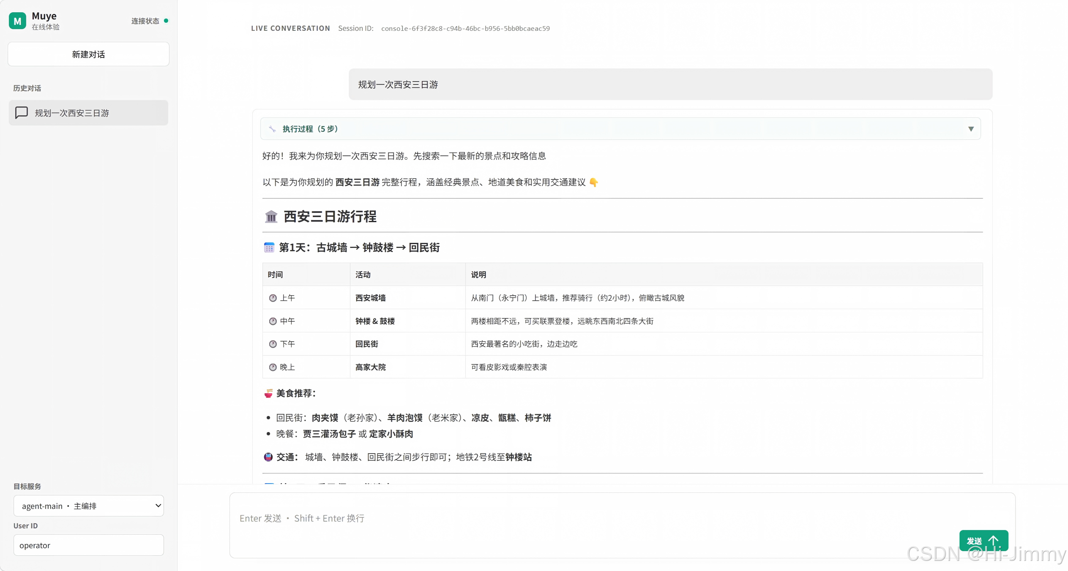Click the noodle bowl icon beside 美食推荐
The image size is (1068, 571).
(x=268, y=394)
